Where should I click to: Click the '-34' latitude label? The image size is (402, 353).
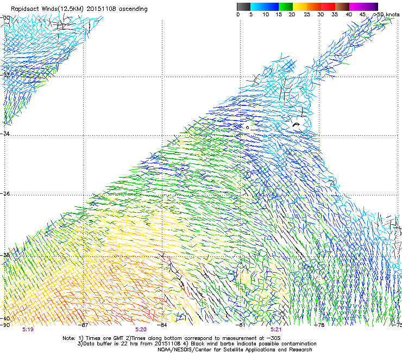pos(5,134)
